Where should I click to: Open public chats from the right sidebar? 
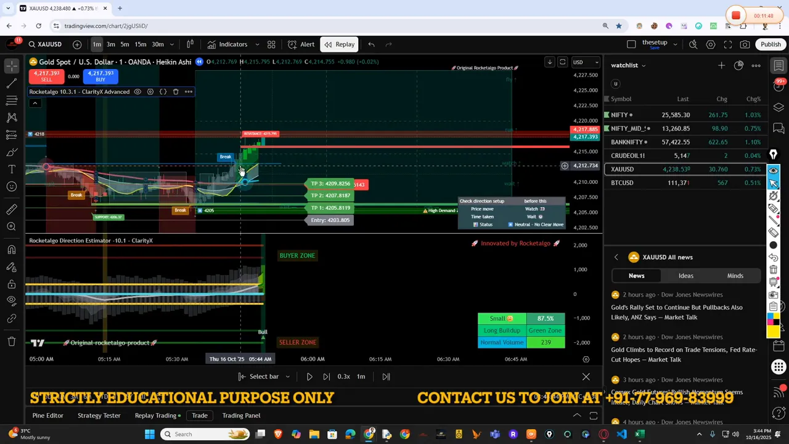click(x=779, y=128)
